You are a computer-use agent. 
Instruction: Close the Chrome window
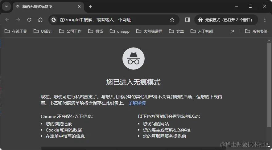(265, 6)
